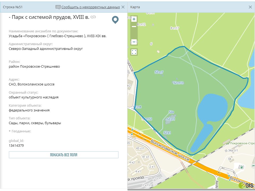Click the Строка №51 panel title
The height and width of the screenshot is (191, 255).
[x=13, y=7]
